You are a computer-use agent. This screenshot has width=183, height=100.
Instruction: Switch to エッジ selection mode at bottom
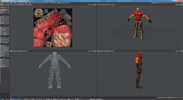point(20,99)
